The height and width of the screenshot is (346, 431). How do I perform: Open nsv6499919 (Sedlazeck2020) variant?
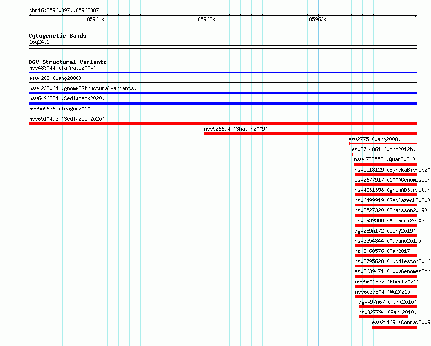(x=392, y=200)
